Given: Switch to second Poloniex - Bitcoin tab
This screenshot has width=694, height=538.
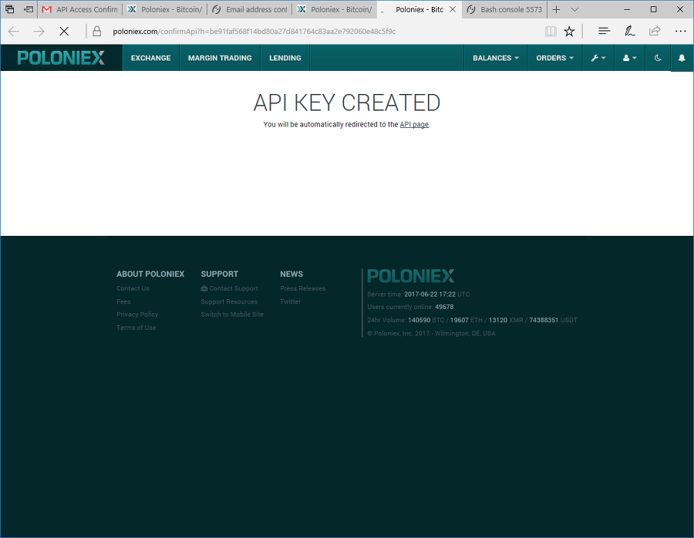Looking at the screenshot, I should click(x=335, y=9).
